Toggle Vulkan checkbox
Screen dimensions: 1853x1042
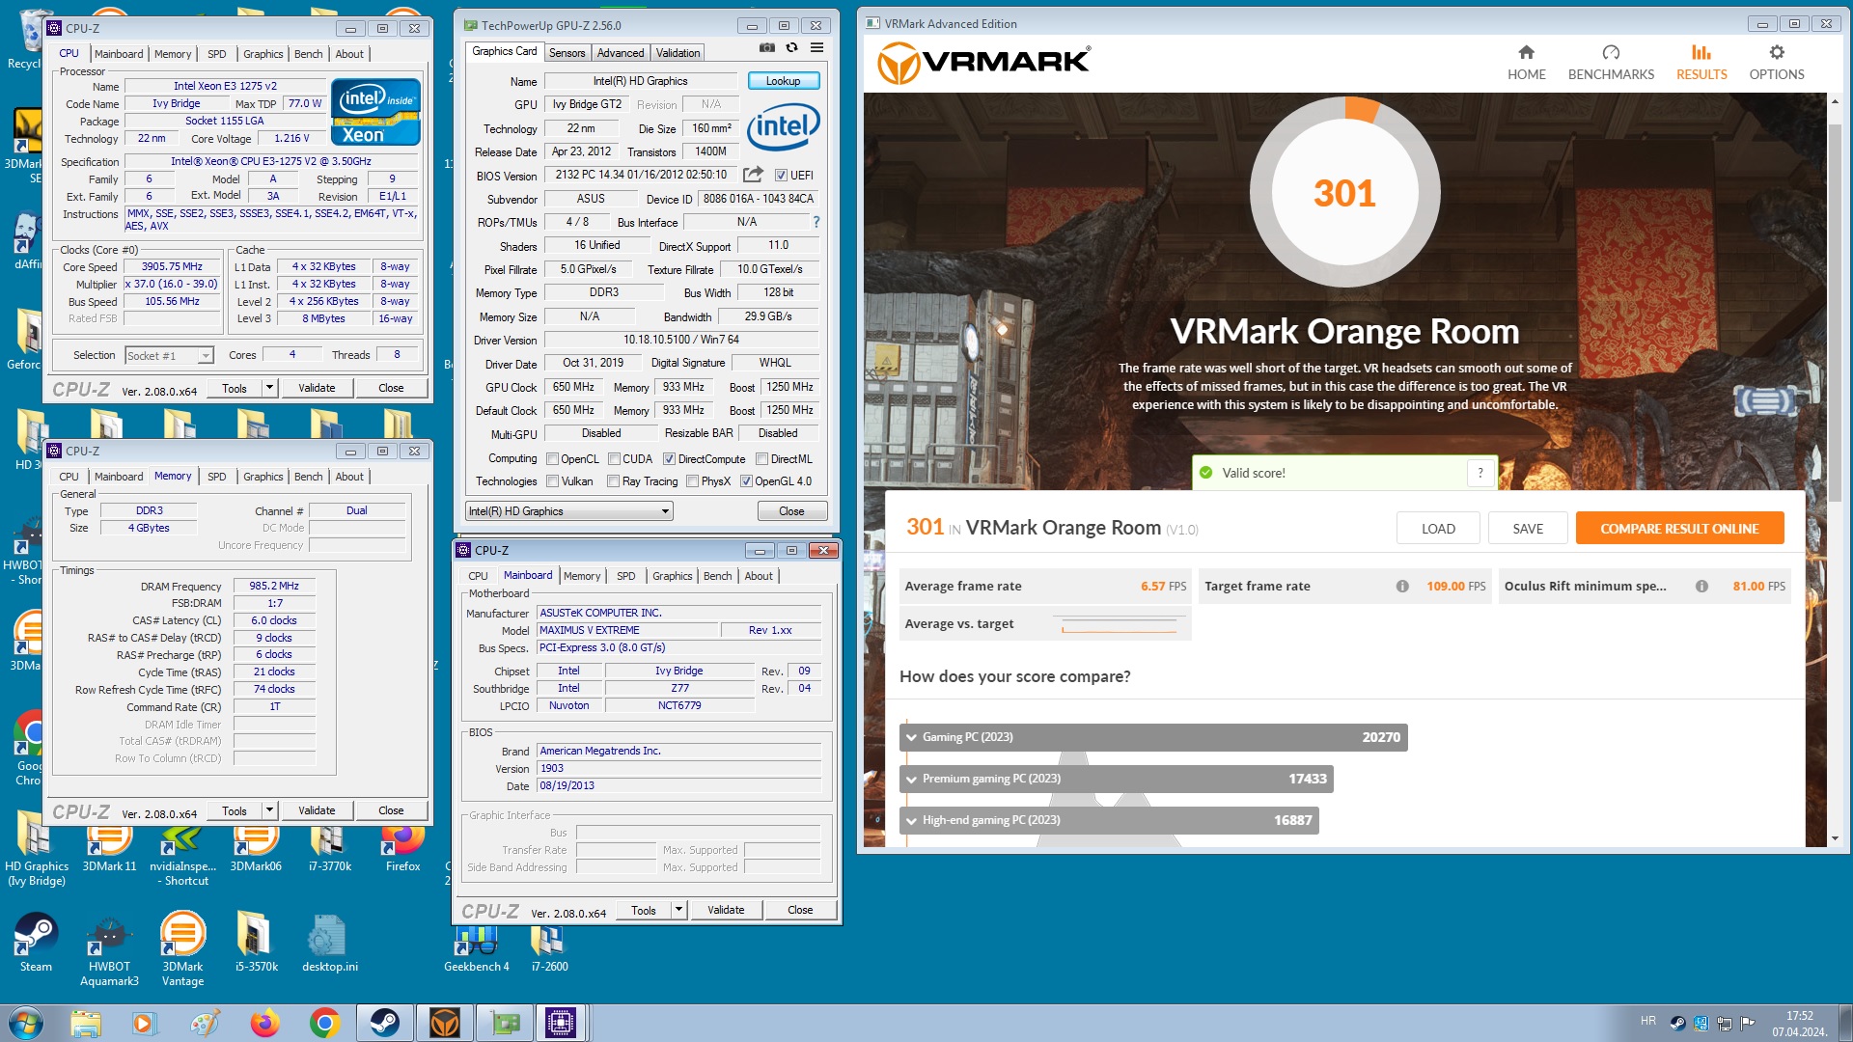click(x=553, y=481)
